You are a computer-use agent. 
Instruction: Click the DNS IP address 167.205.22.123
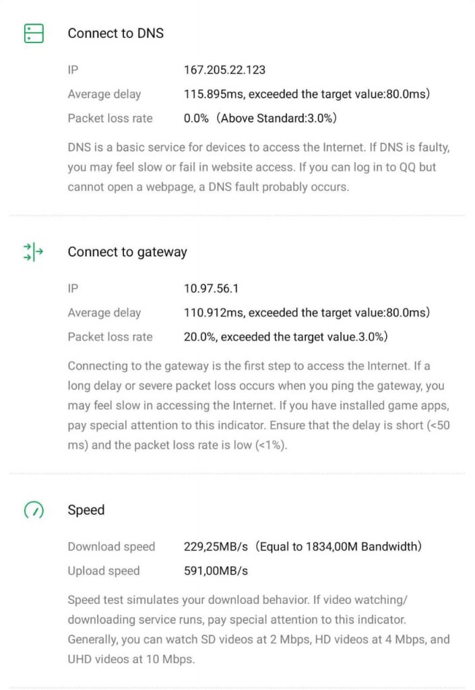point(224,69)
